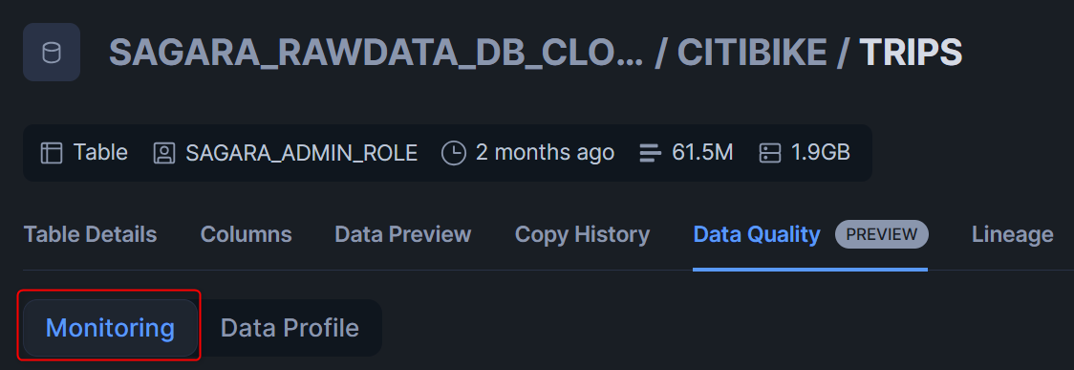
Task: Click the SAGARA_ADMIN_ROLE owner label
Action: 301,153
